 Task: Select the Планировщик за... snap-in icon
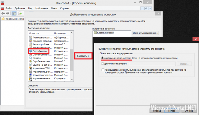pyautogui.click(x=30, y=38)
